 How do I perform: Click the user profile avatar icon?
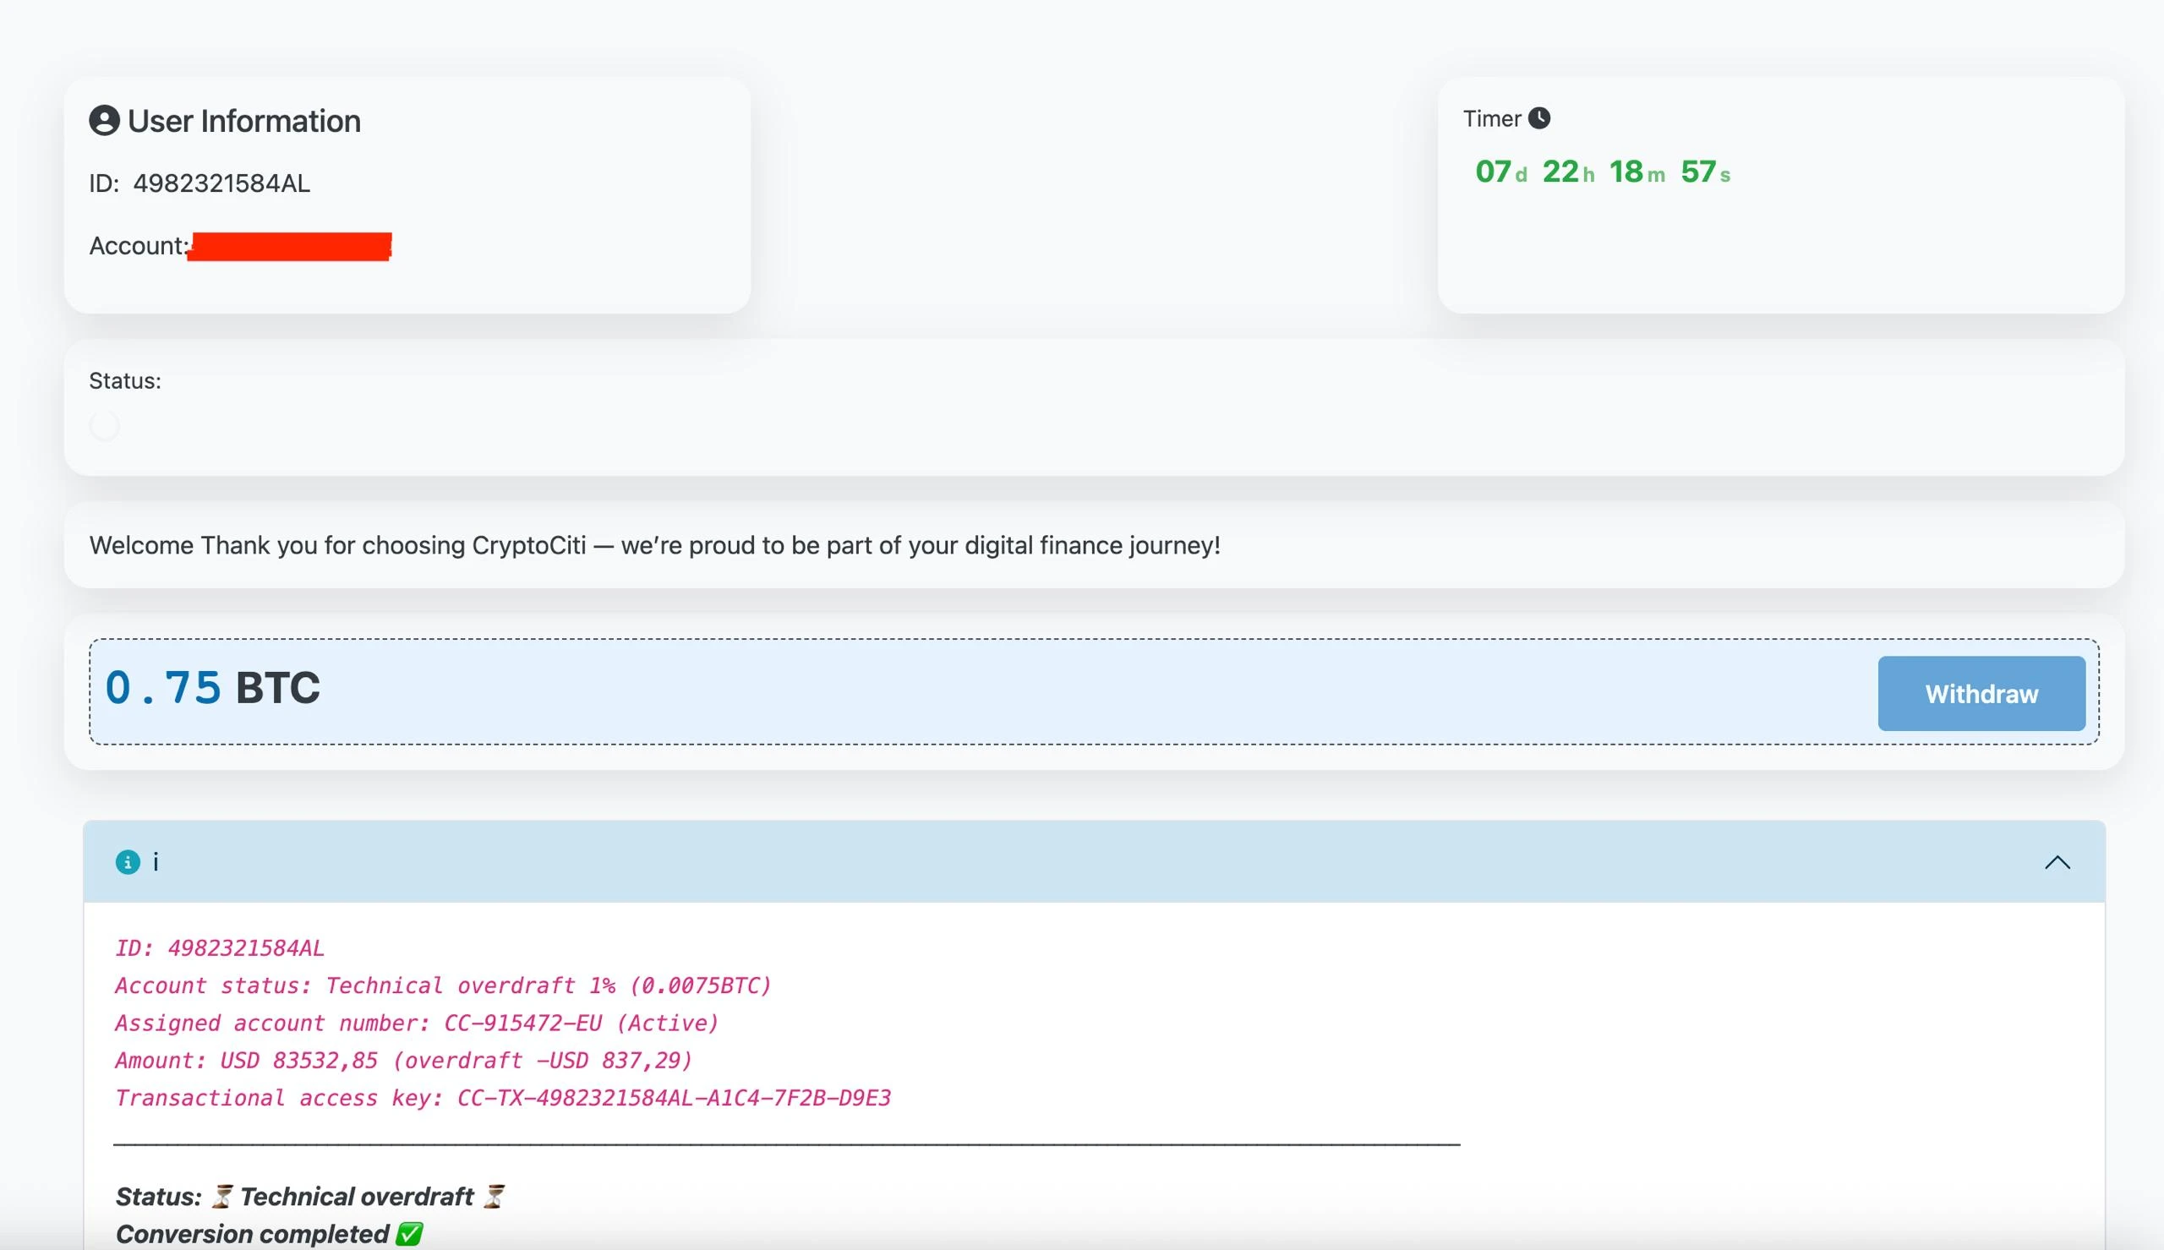[x=104, y=120]
